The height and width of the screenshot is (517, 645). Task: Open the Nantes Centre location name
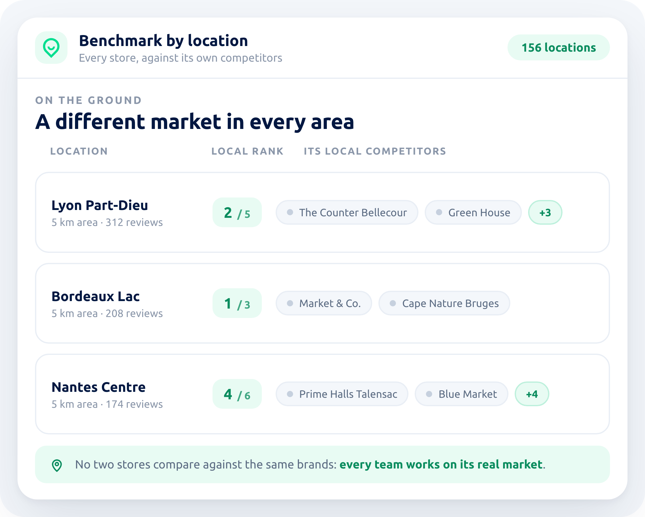pyautogui.click(x=98, y=387)
